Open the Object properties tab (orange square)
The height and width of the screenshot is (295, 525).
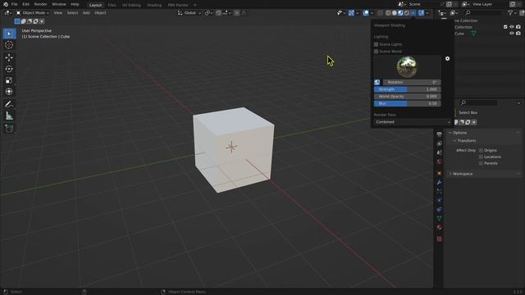(440, 173)
